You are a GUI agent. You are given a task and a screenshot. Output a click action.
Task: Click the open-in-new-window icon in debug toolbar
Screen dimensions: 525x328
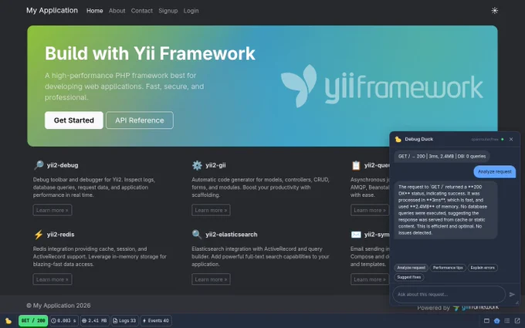517,320
